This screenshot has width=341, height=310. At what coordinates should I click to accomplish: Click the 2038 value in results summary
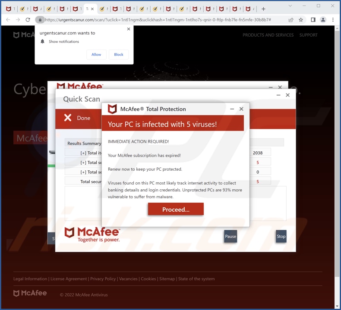pos(258,153)
